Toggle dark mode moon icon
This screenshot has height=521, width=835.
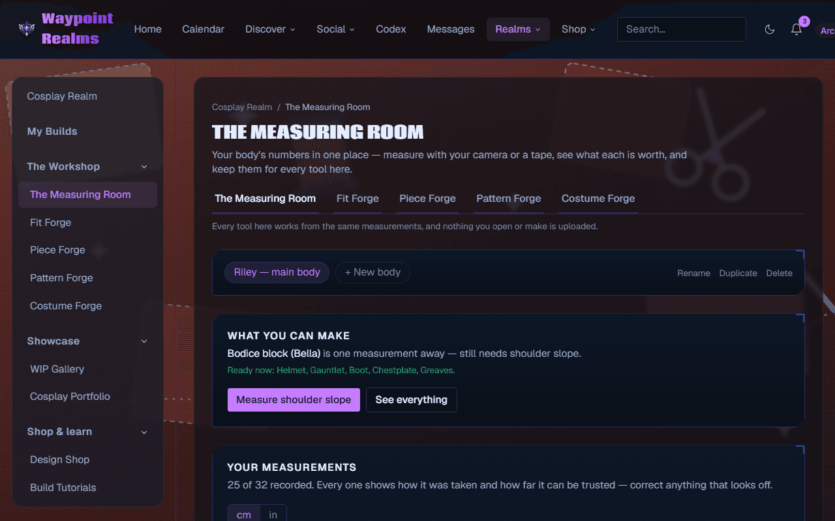click(x=770, y=29)
